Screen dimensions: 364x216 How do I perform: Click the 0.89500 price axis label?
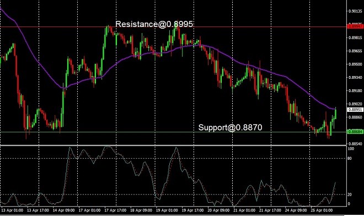(355, 64)
